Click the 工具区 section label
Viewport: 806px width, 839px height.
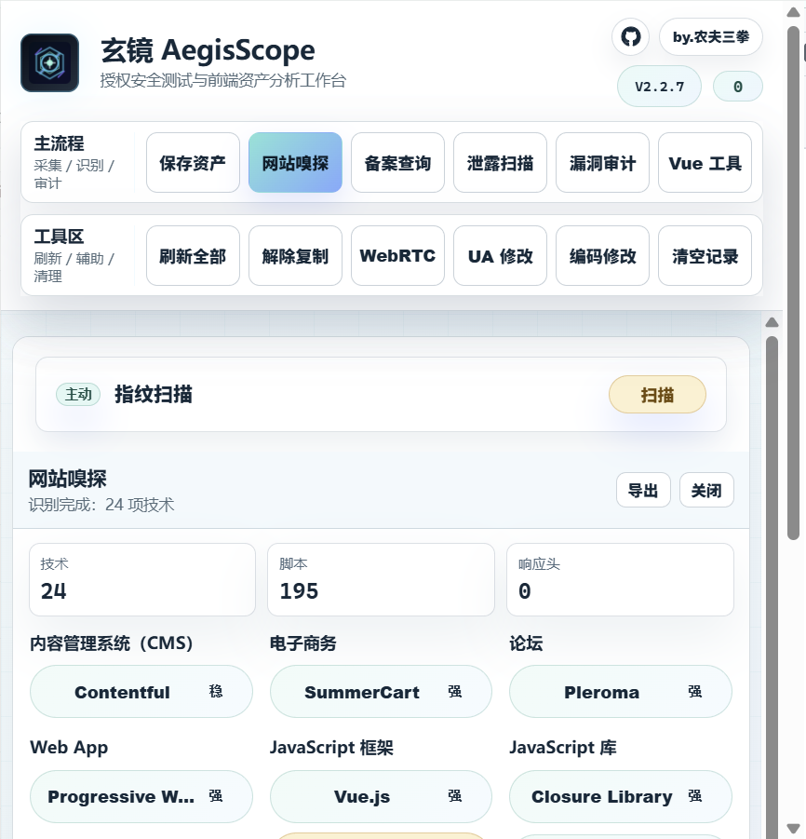point(59,237)
